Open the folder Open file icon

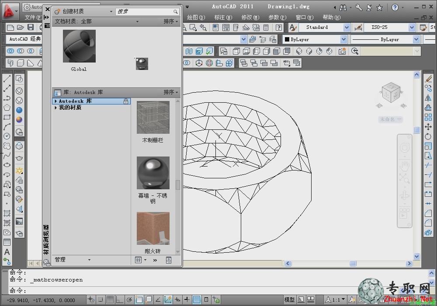[x=21, y=27]
